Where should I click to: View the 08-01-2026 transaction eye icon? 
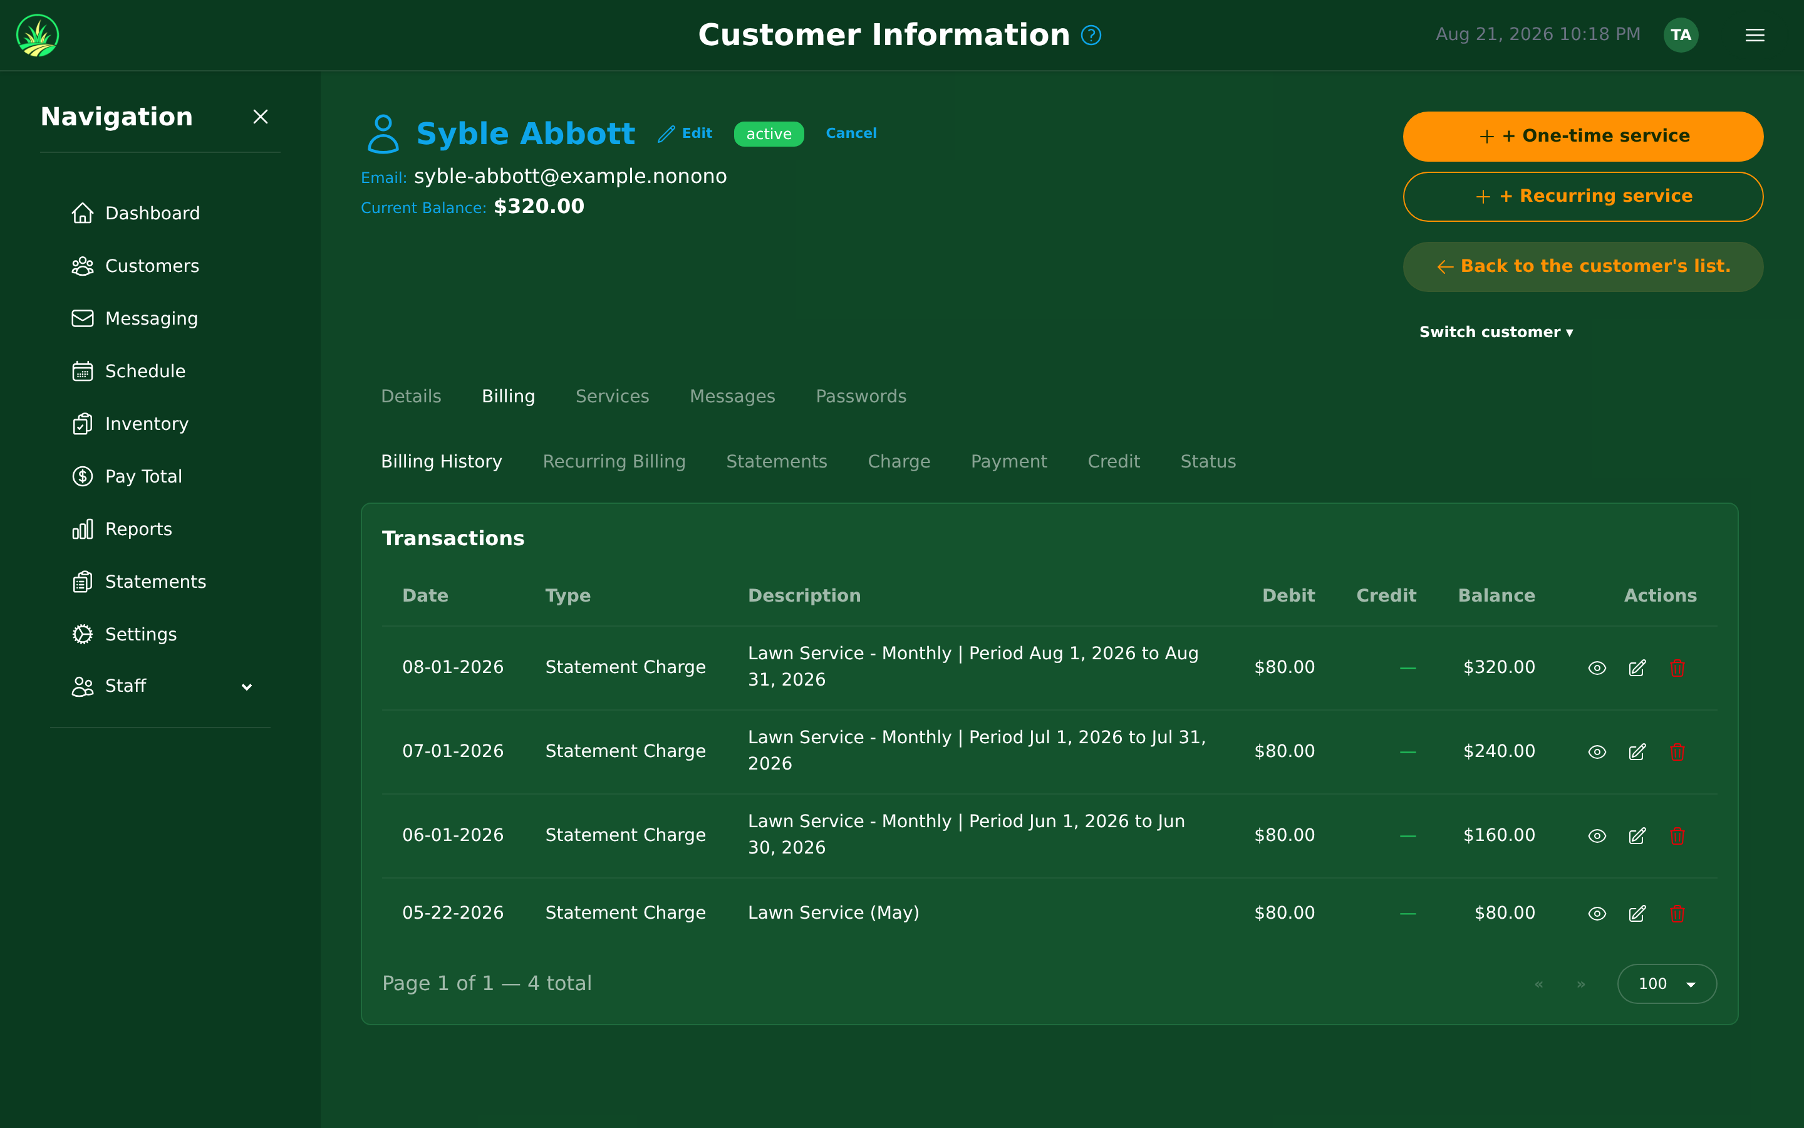point(1597,667)
